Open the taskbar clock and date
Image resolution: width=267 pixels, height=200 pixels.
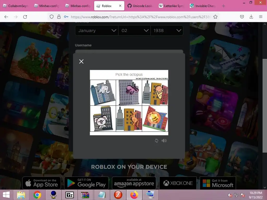coord(256,195)
